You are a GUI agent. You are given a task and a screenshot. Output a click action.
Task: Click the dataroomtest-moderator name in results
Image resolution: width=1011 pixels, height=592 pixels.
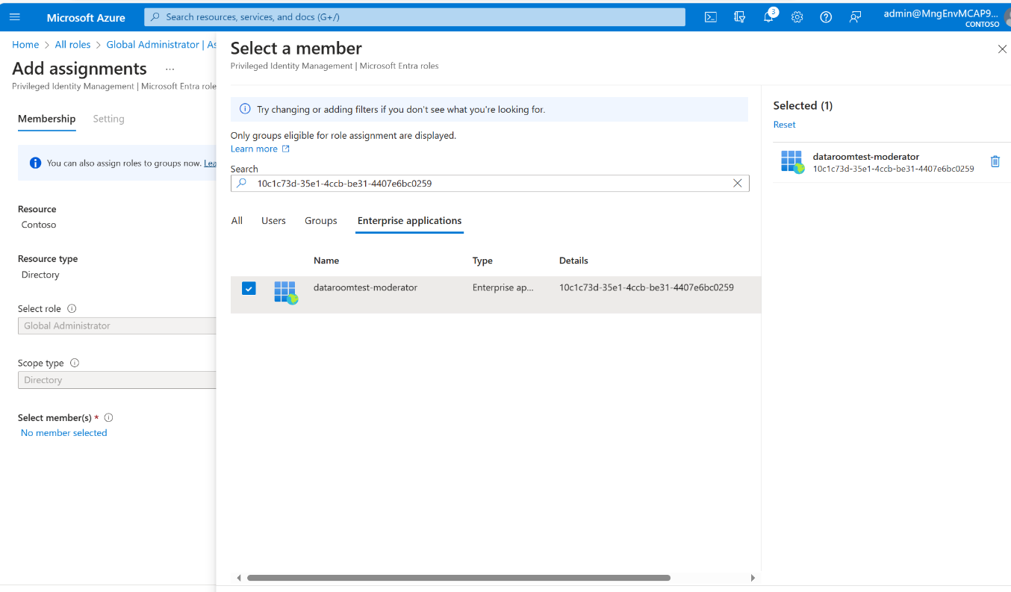(x=365, y=287)
